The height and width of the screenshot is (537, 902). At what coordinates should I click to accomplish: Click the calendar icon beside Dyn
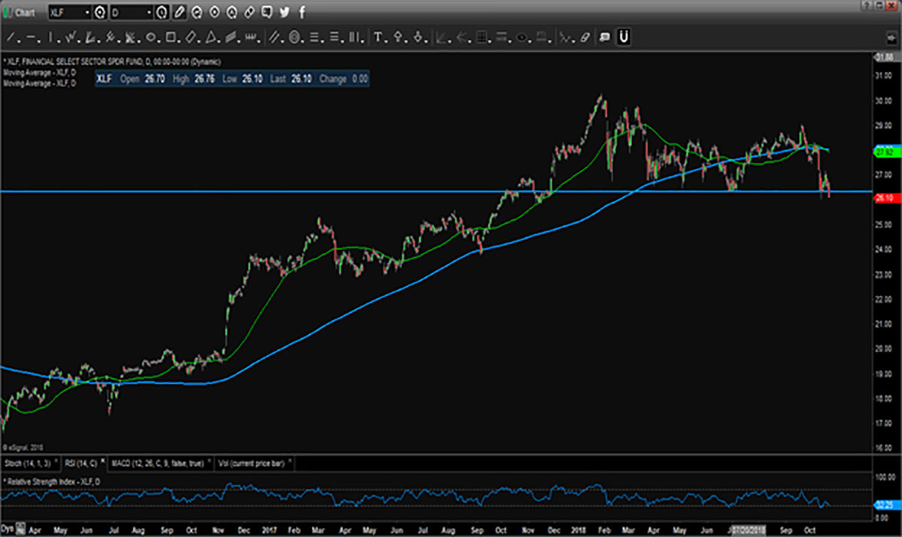pos(19,529)
